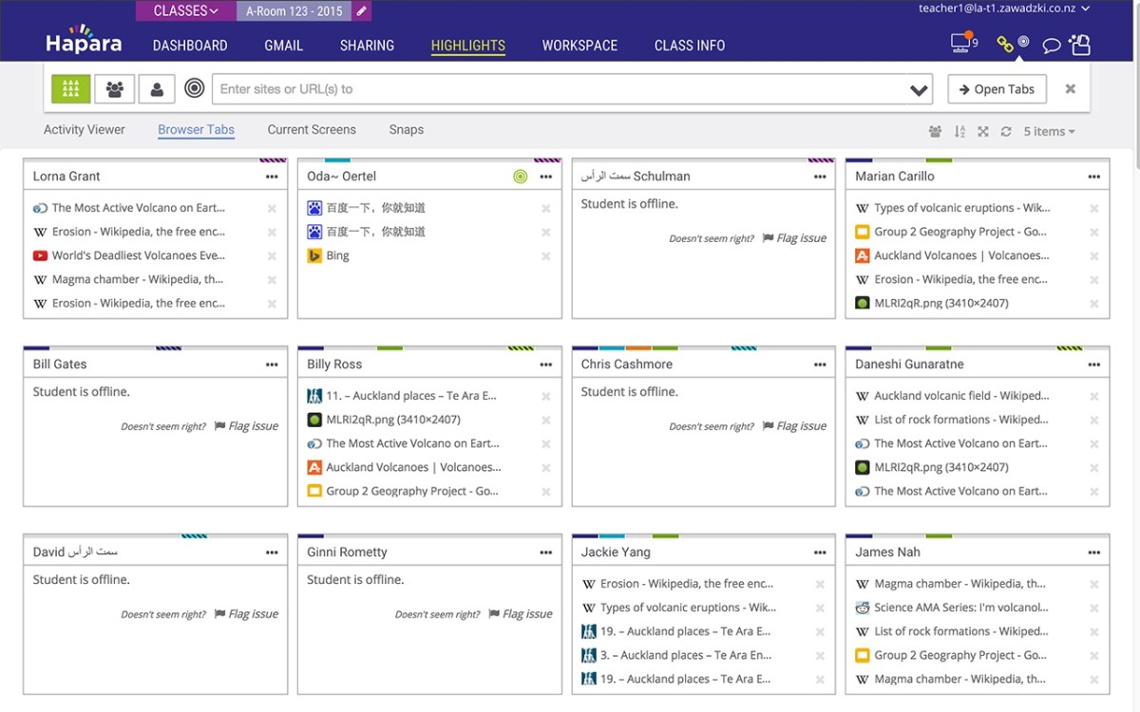
Task: Edit class name with the pencil icon
Action: (361, 11)
